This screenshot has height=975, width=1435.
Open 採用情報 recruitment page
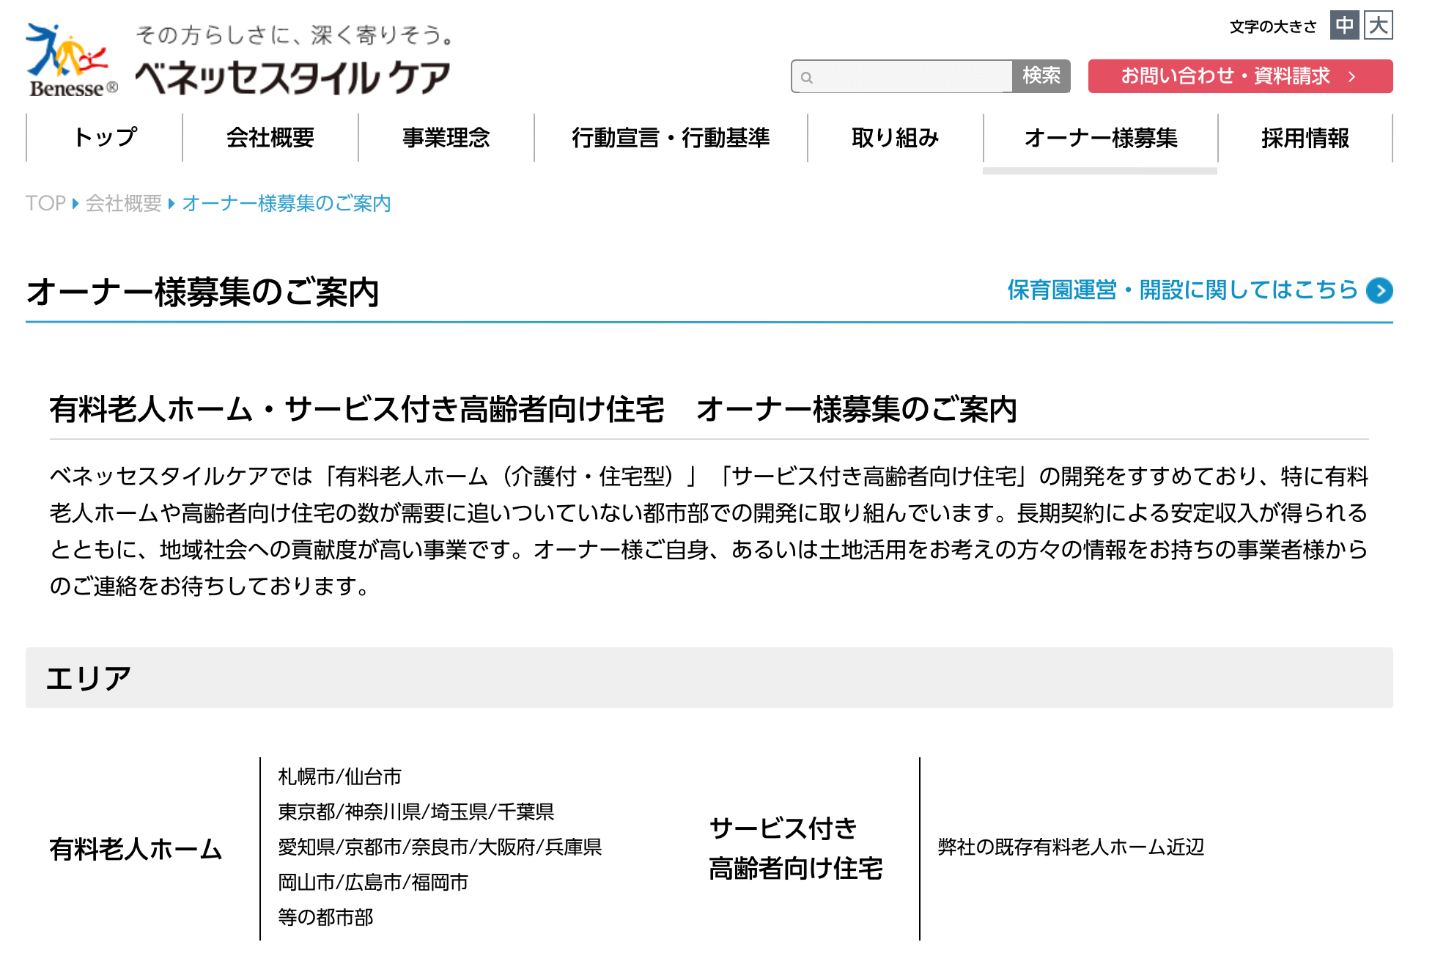click(x=1305, y=138)
